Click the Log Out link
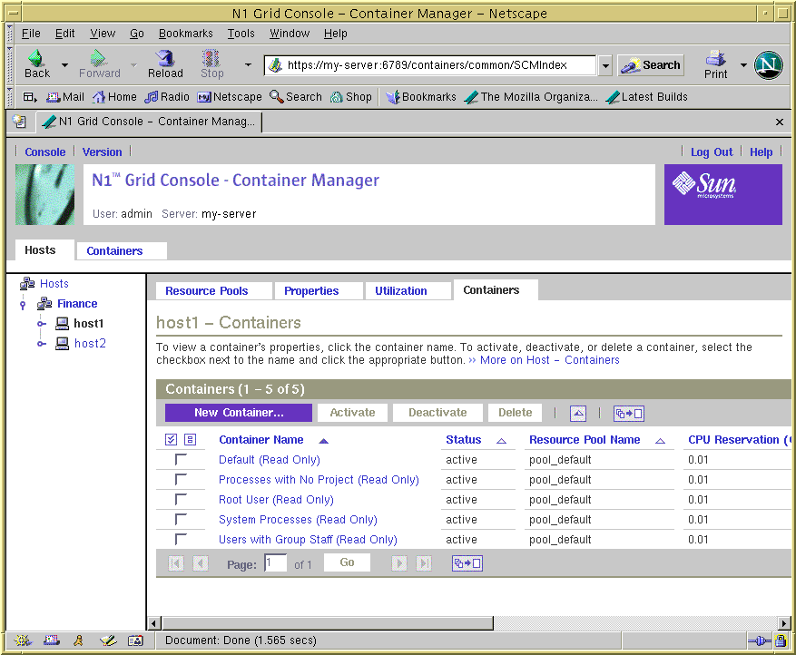Viewport: 796px width, 655px height. pyautogui.click(x=712, y=152)
